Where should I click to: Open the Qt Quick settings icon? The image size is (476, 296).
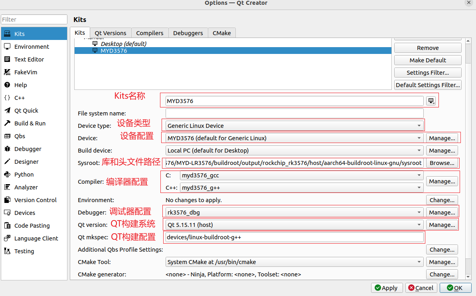(7, 110)
